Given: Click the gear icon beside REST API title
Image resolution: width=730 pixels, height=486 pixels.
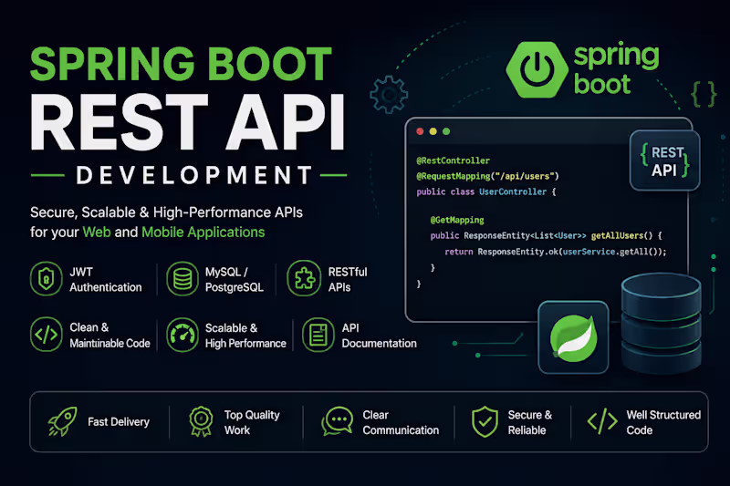Looking at the screenshot, I should [389, 95].
